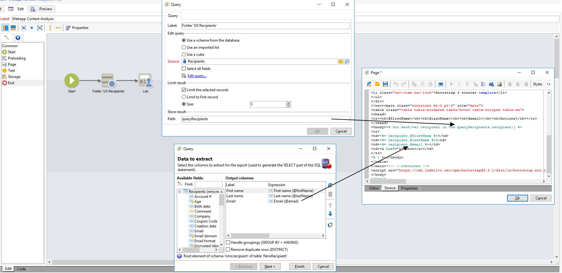Collapse the Recipients tree node
The image size is (562, 273).
point(180,192)
